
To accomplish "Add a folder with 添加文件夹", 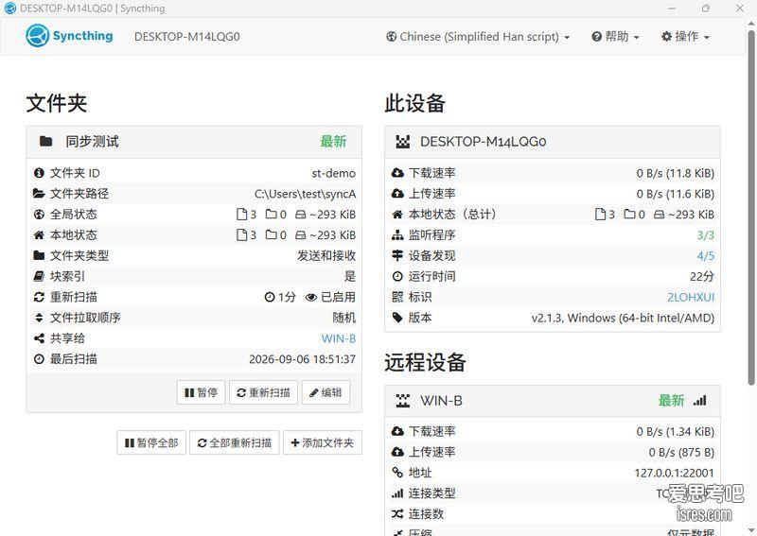I will point(323,442).
